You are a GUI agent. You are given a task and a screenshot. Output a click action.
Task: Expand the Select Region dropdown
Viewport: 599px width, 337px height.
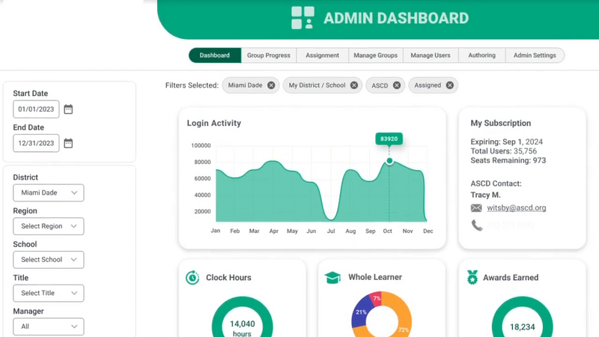point(49,226)
